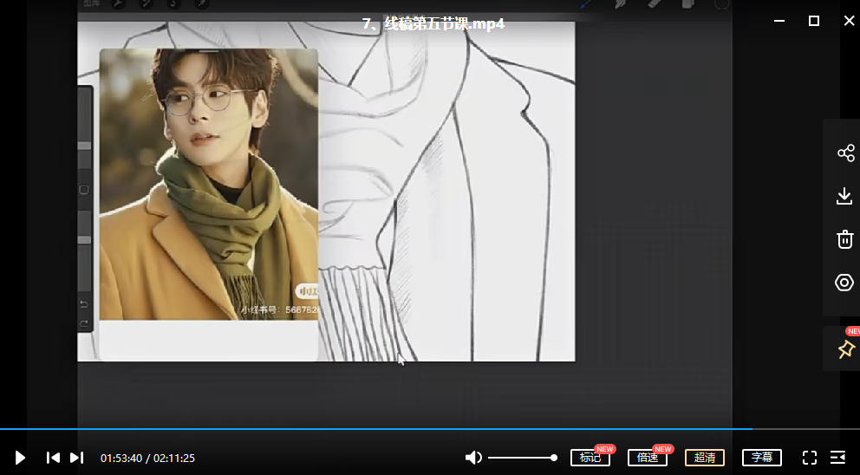Click the circular target icon
This screenshot has width=860, height=475.
pyautogui.click(x=845, y=283)
